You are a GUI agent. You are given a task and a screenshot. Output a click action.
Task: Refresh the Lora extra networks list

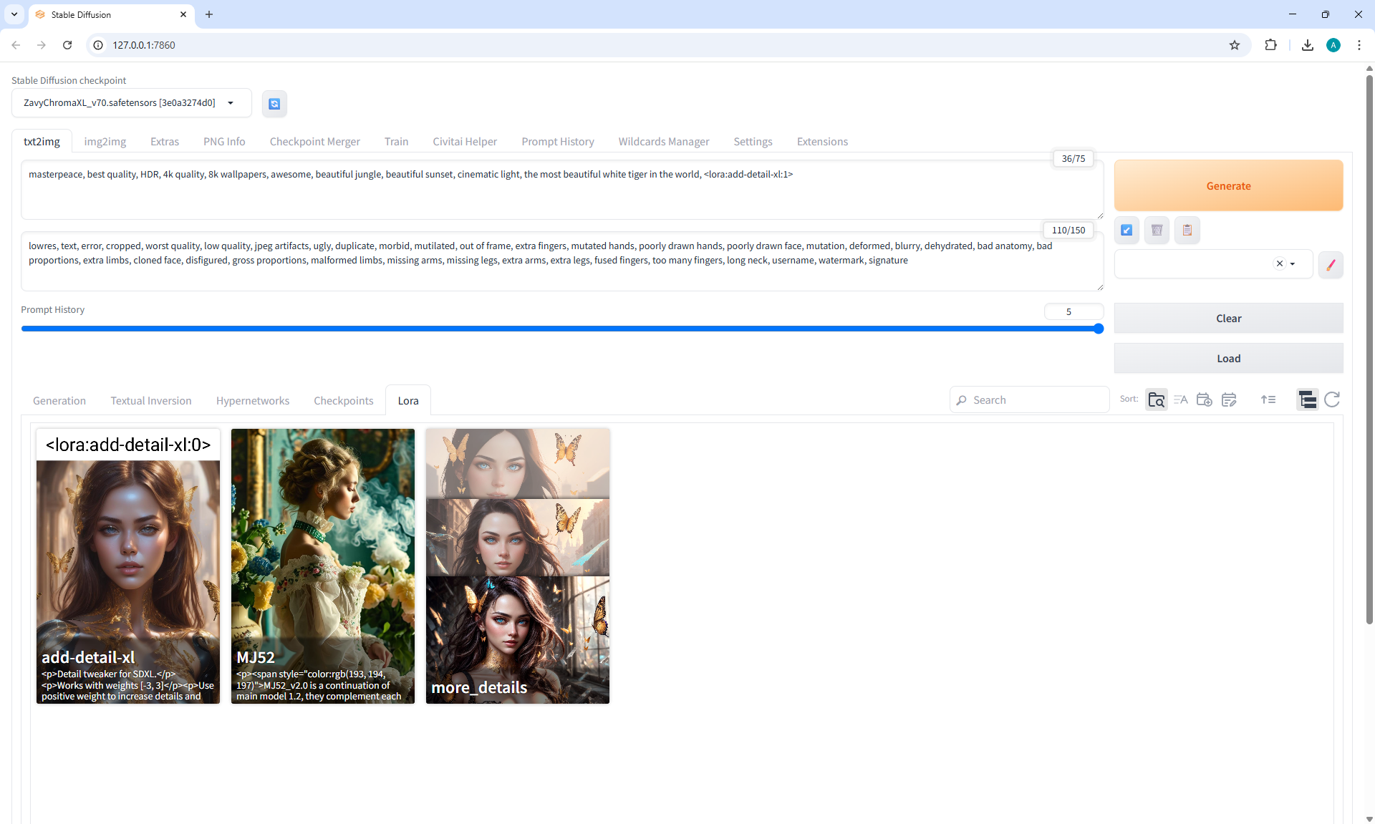[x=1332, y=400]
